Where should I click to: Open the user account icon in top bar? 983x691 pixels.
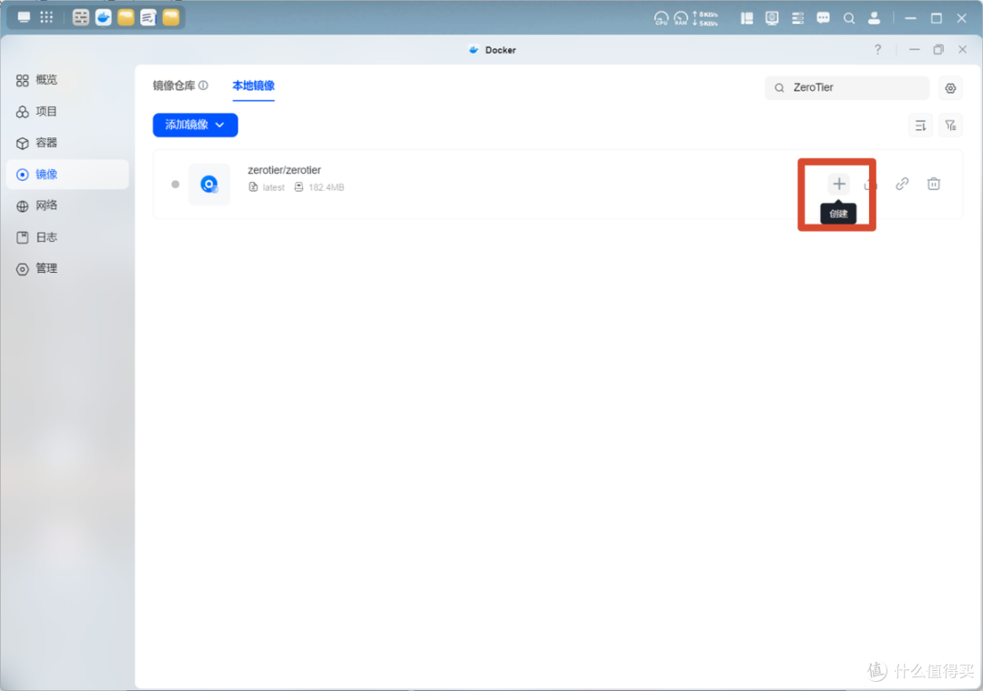[x=874, y=18]
